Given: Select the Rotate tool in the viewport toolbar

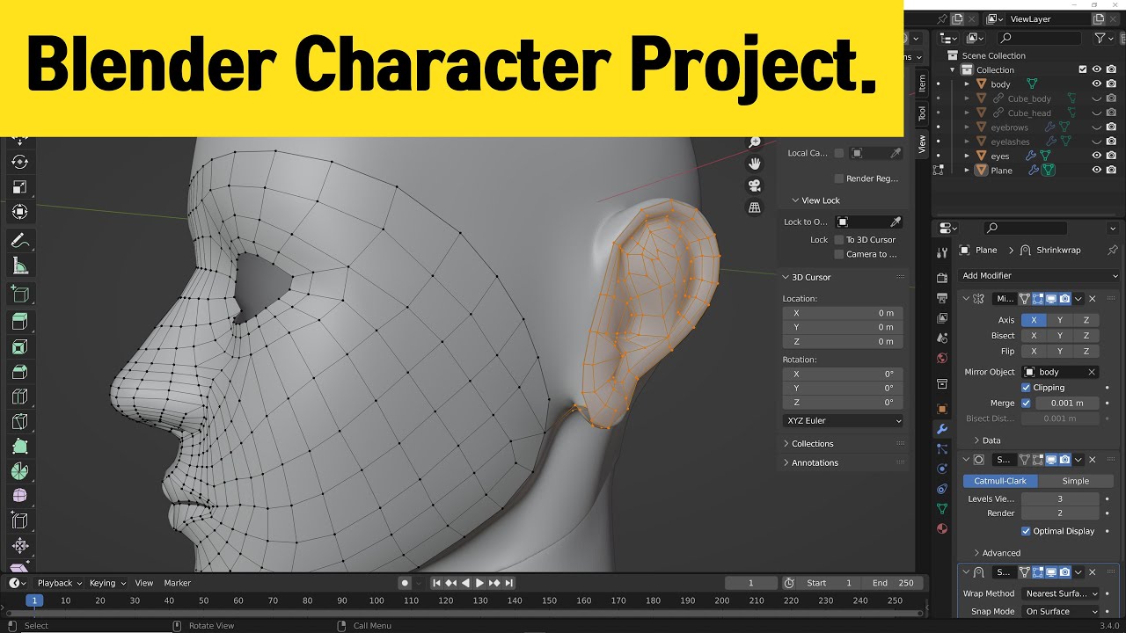Looking at the screenshot, I should pyautogui.click(x=19, y=162).
